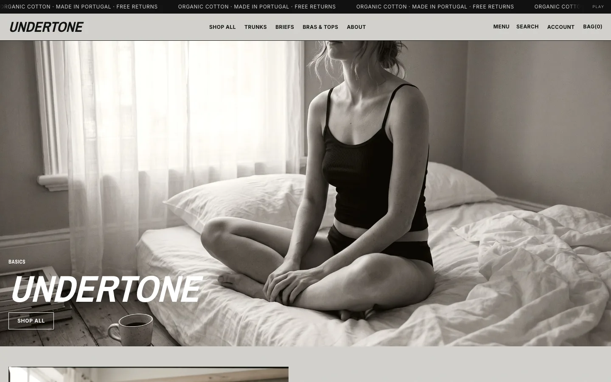Open the shopping Bag (0)

[x=593, y=27]
